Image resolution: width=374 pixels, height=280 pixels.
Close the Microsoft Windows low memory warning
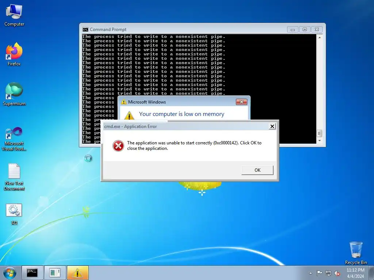pos(241,102)
